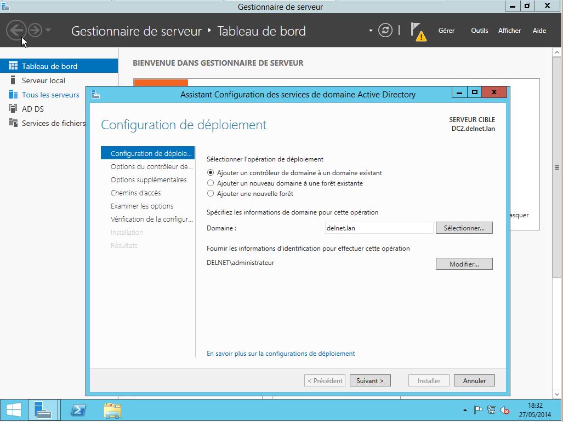
Task: Click the AD DS role icon
Action: [13, 108]
